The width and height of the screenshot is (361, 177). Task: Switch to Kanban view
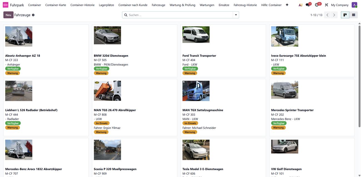[x=345, y=15]
